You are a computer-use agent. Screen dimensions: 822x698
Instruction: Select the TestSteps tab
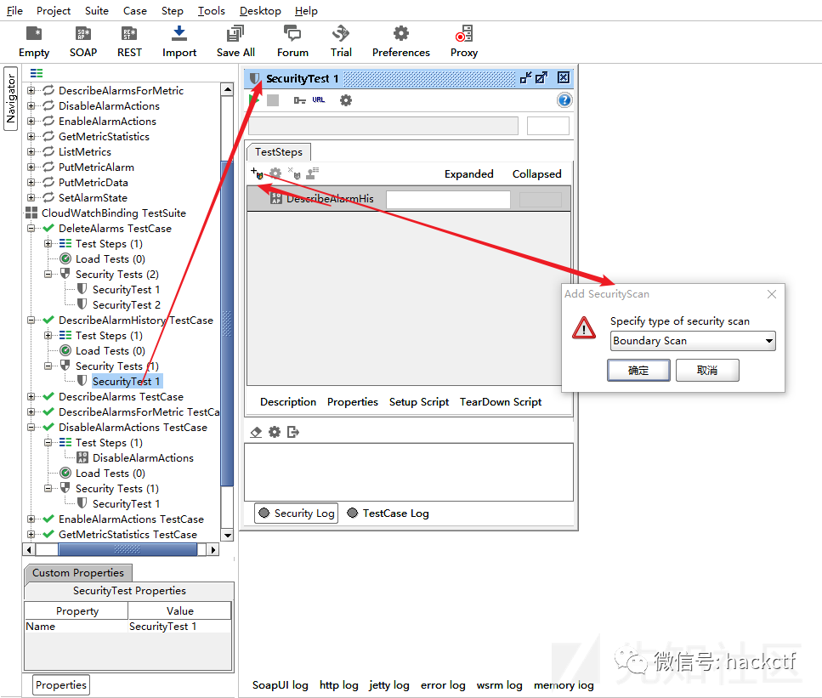coord(279,152)
